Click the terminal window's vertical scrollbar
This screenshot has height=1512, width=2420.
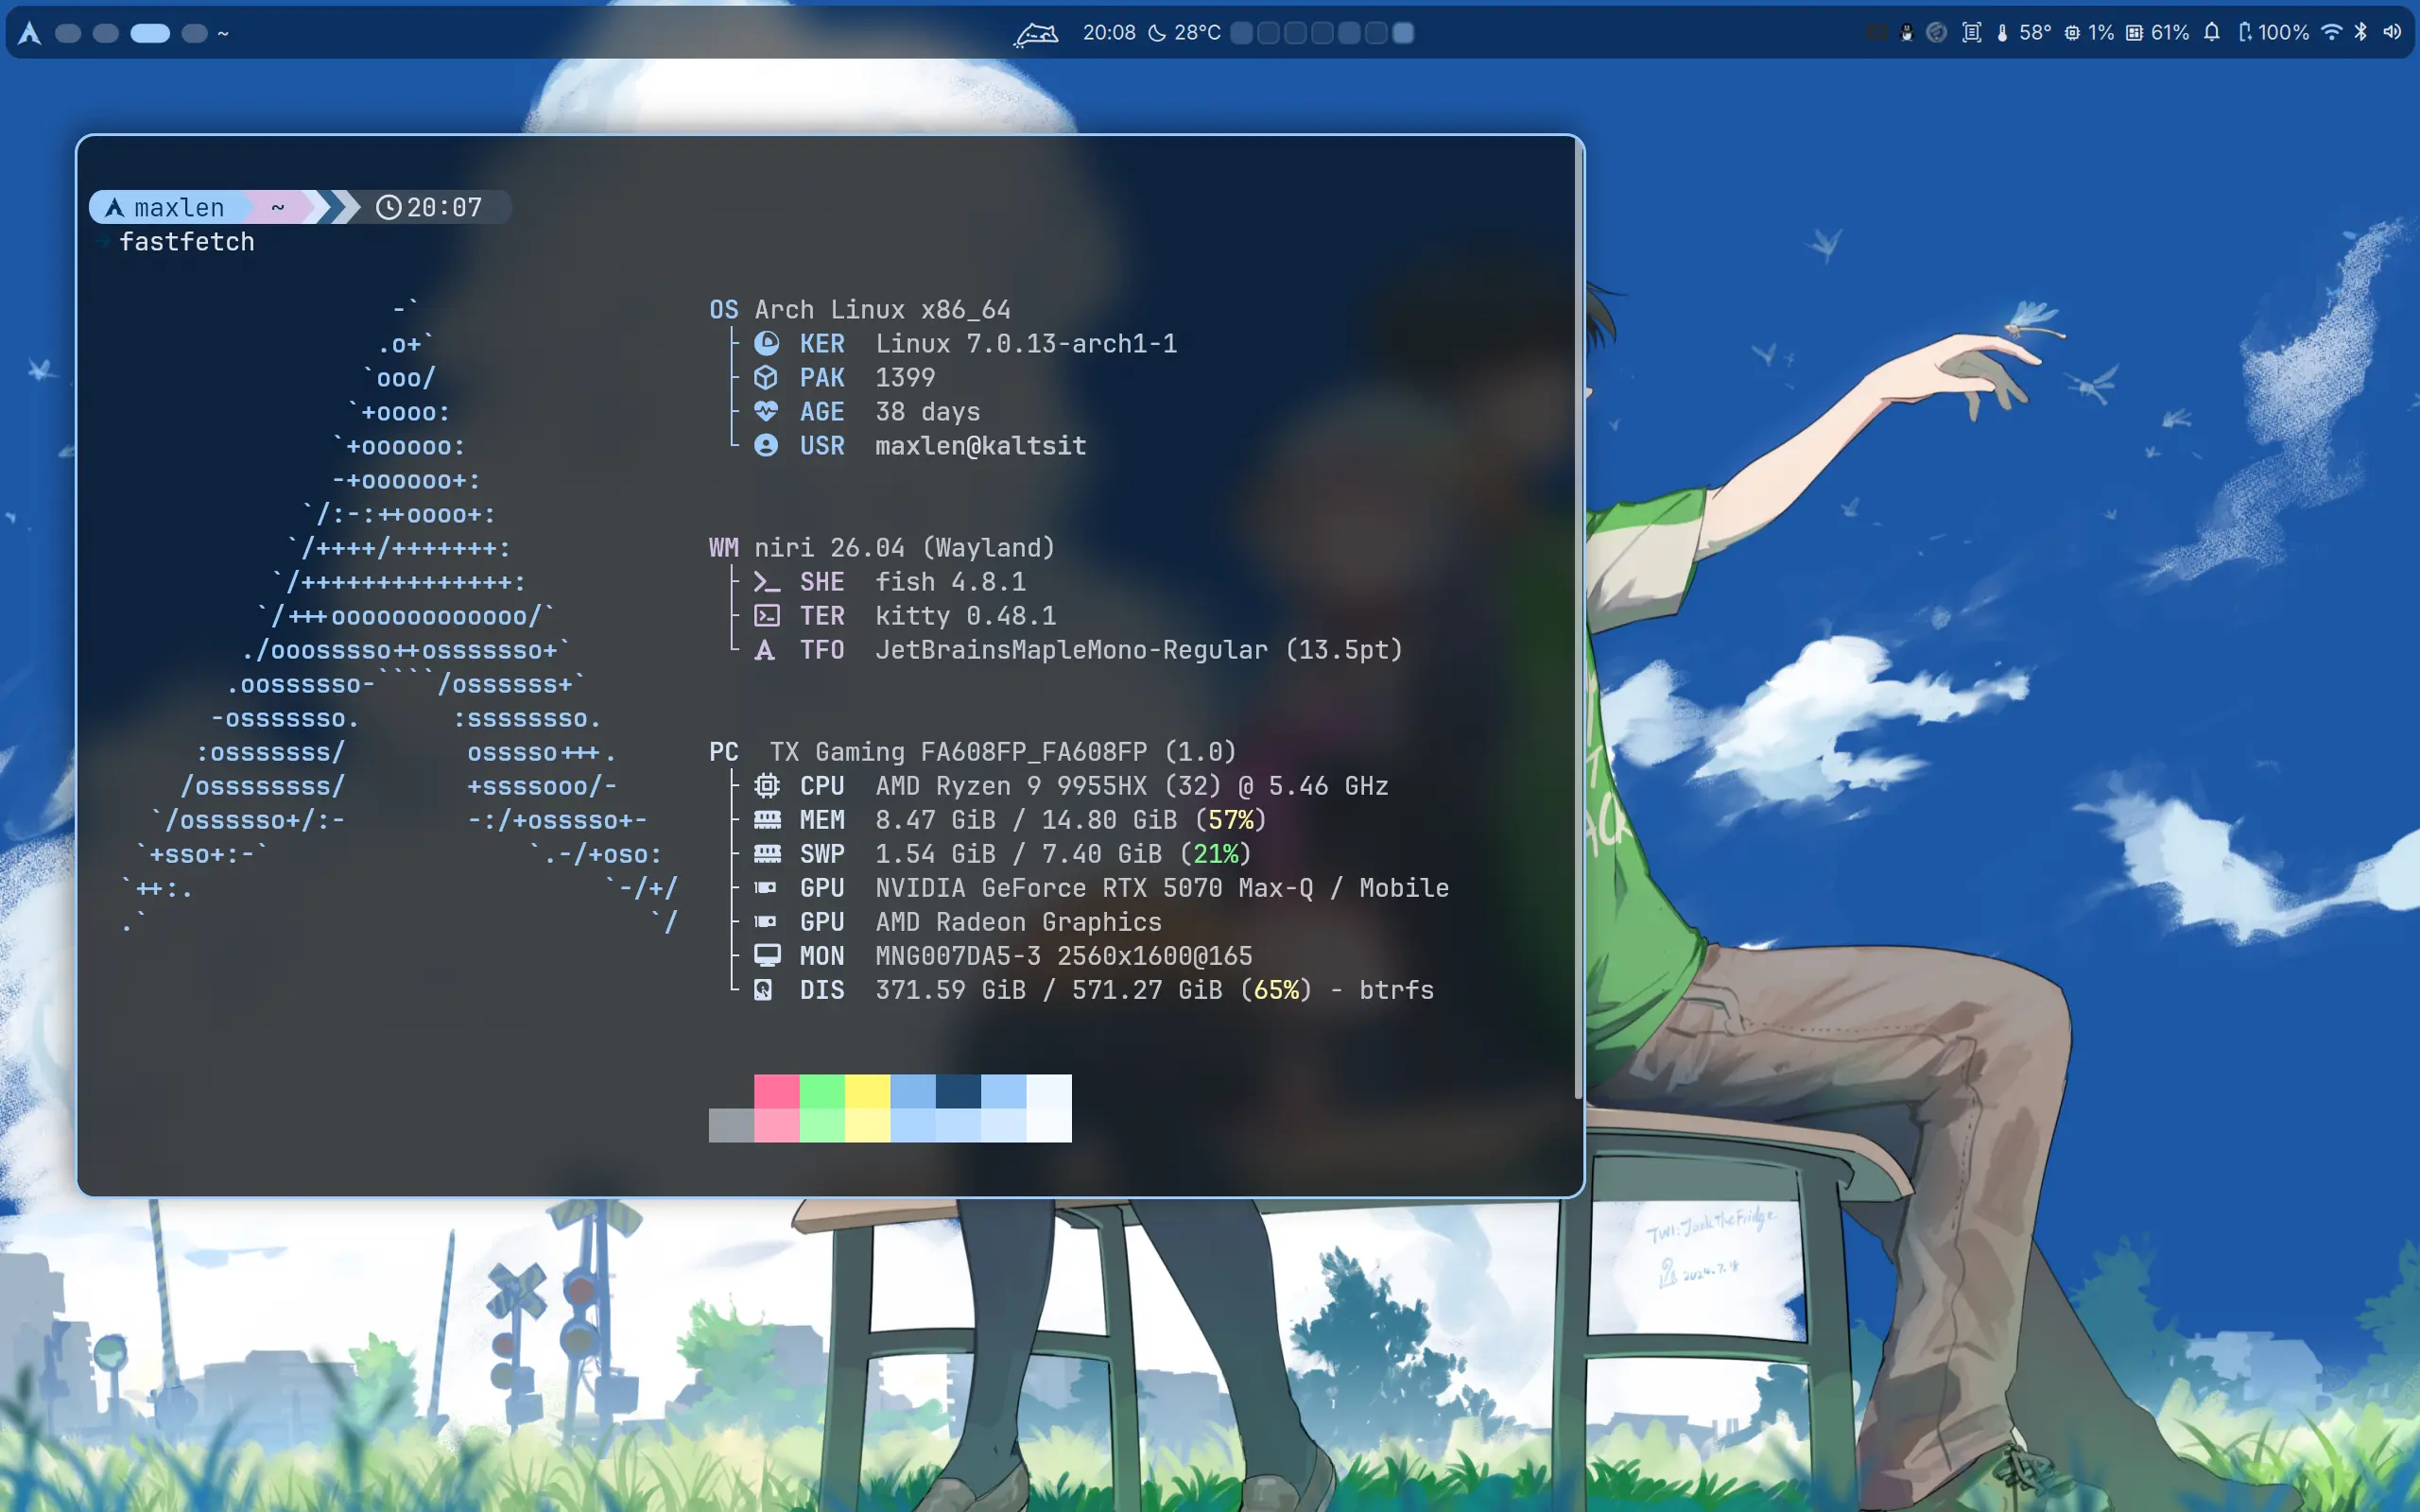[1578, 620]
